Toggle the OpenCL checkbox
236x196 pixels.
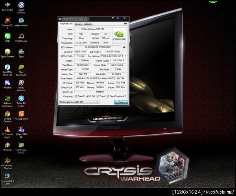click(x=76, y=96)
